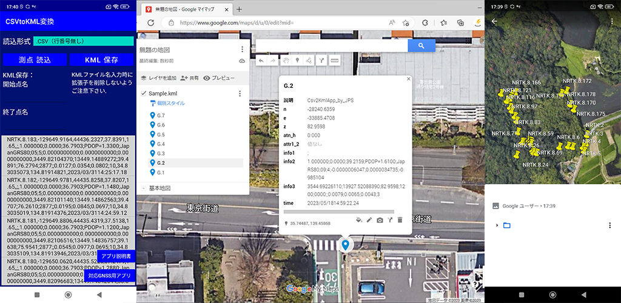Image resolution: width=621 pixels, height=303 pixels.
Task: Uncheck the Sample.kml layer checkbox
Action: 144,93
